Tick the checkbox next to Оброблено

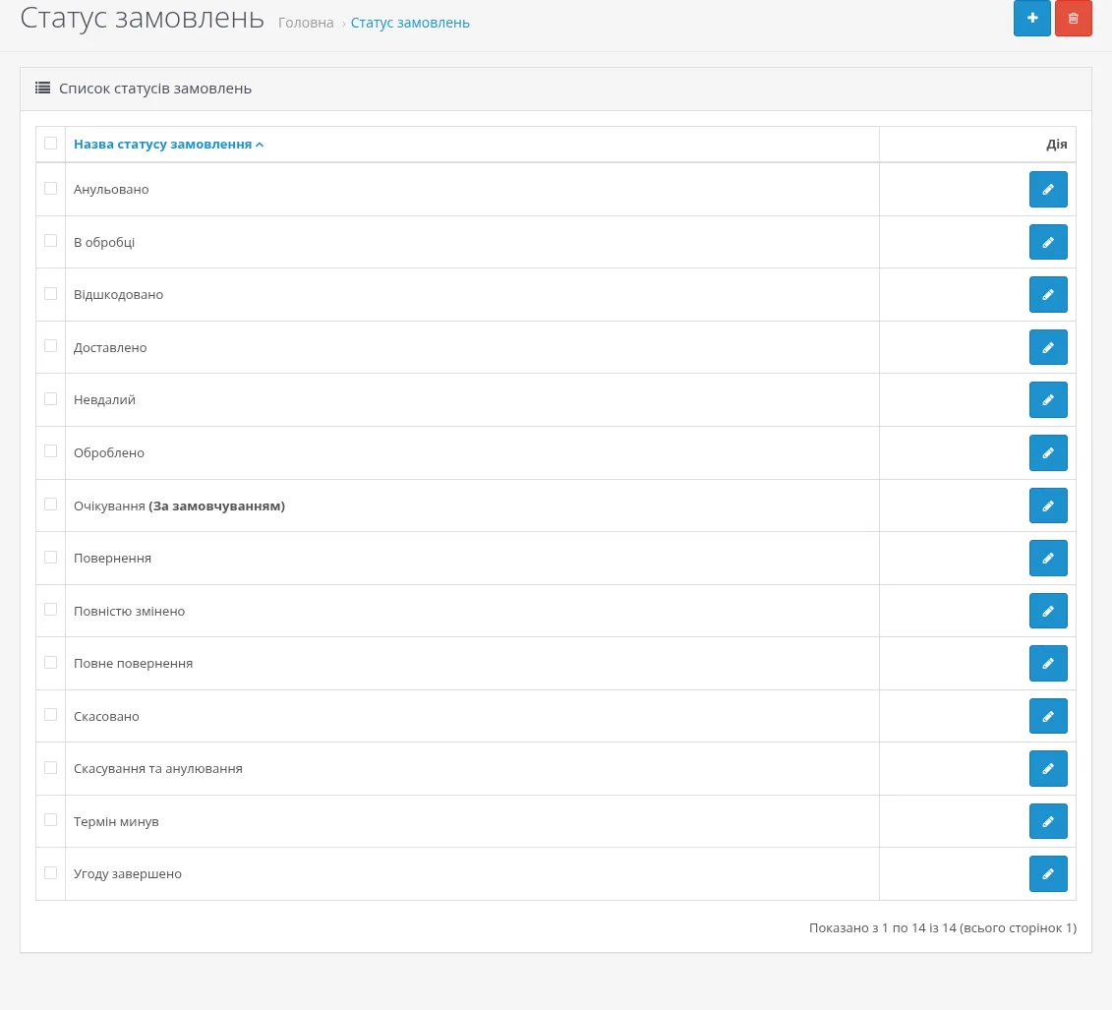[50, 451]
